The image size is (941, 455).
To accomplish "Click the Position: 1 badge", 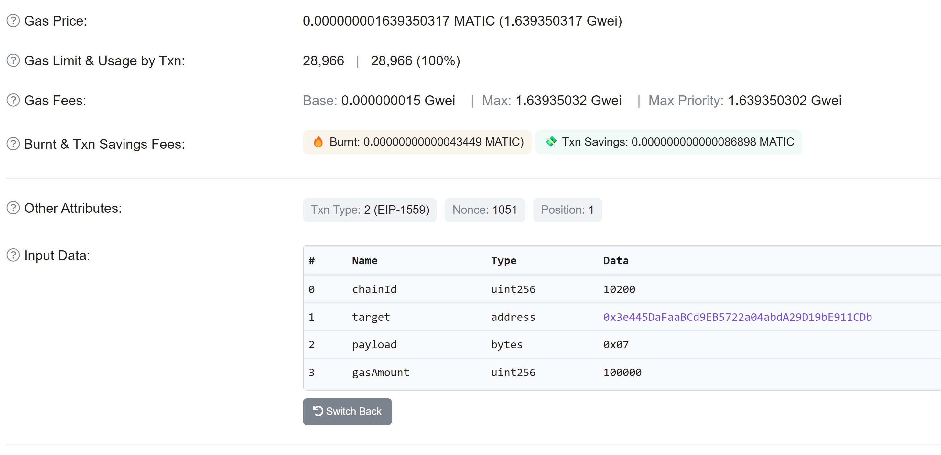I will click(567, 210).
